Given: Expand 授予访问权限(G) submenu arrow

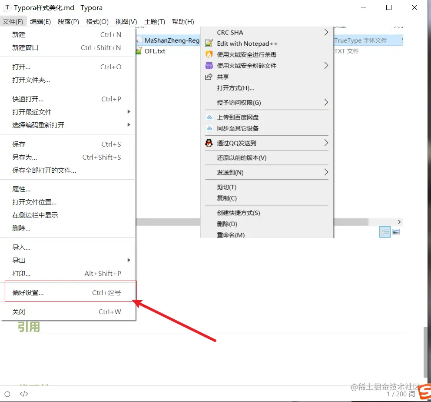Looking at the screenshot, I should [x=326, y=103].
